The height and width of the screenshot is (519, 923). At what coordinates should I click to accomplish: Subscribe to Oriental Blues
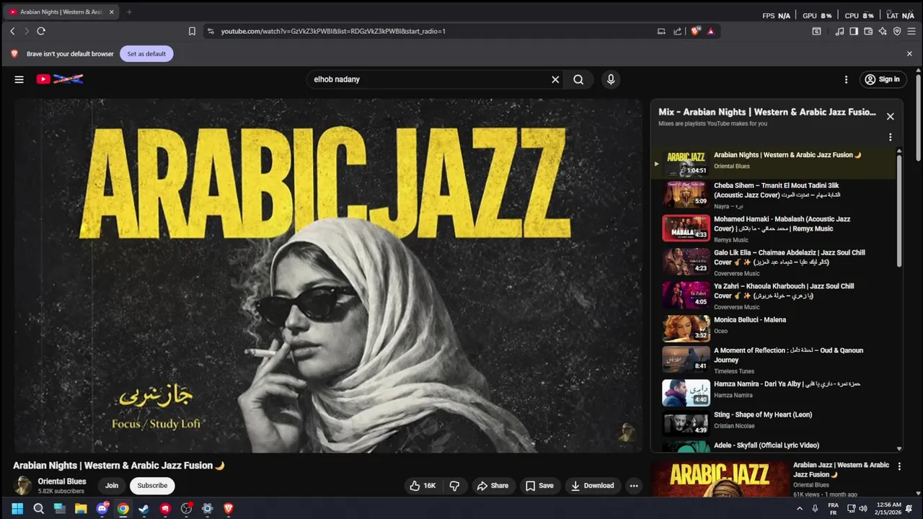coord(152,486)
